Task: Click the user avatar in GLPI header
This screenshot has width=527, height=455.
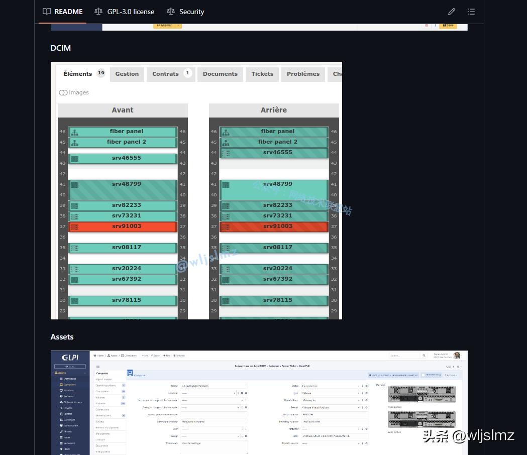Action: (457, 356)
